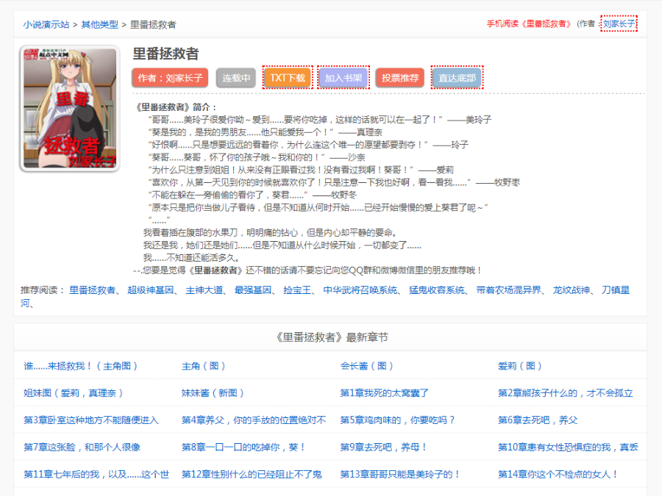Open the author page 刘家长子
Image resolution: width=662 pixels, height=496 pixels.
(170, 77)
